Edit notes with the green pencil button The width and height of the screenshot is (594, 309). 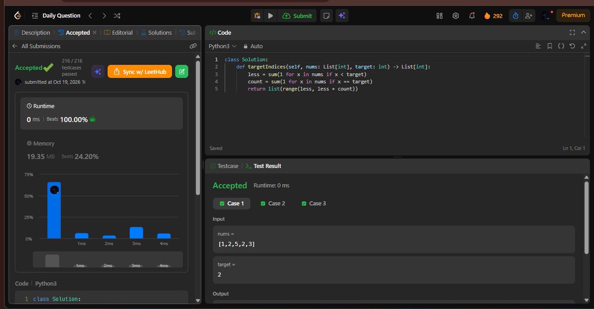tap(182, 72)
